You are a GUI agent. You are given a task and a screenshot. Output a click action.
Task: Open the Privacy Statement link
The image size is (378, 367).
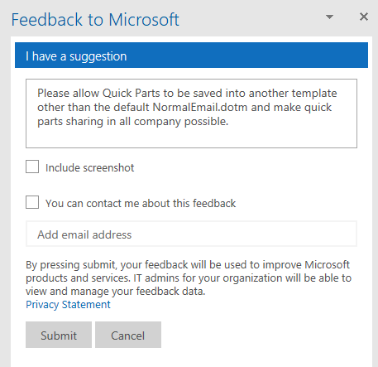tap(68, 305)
